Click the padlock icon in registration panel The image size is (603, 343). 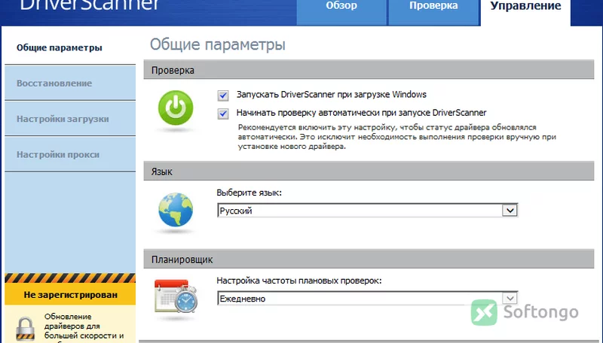pyautogui.click(x=26, y=329)
